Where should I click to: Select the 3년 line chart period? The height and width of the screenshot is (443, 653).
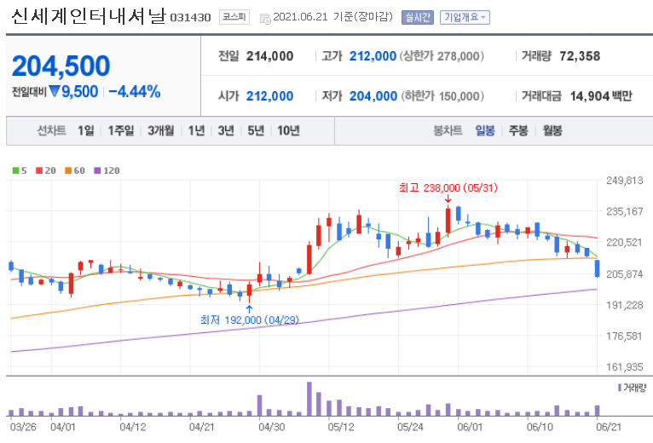(x=226, y=130)
